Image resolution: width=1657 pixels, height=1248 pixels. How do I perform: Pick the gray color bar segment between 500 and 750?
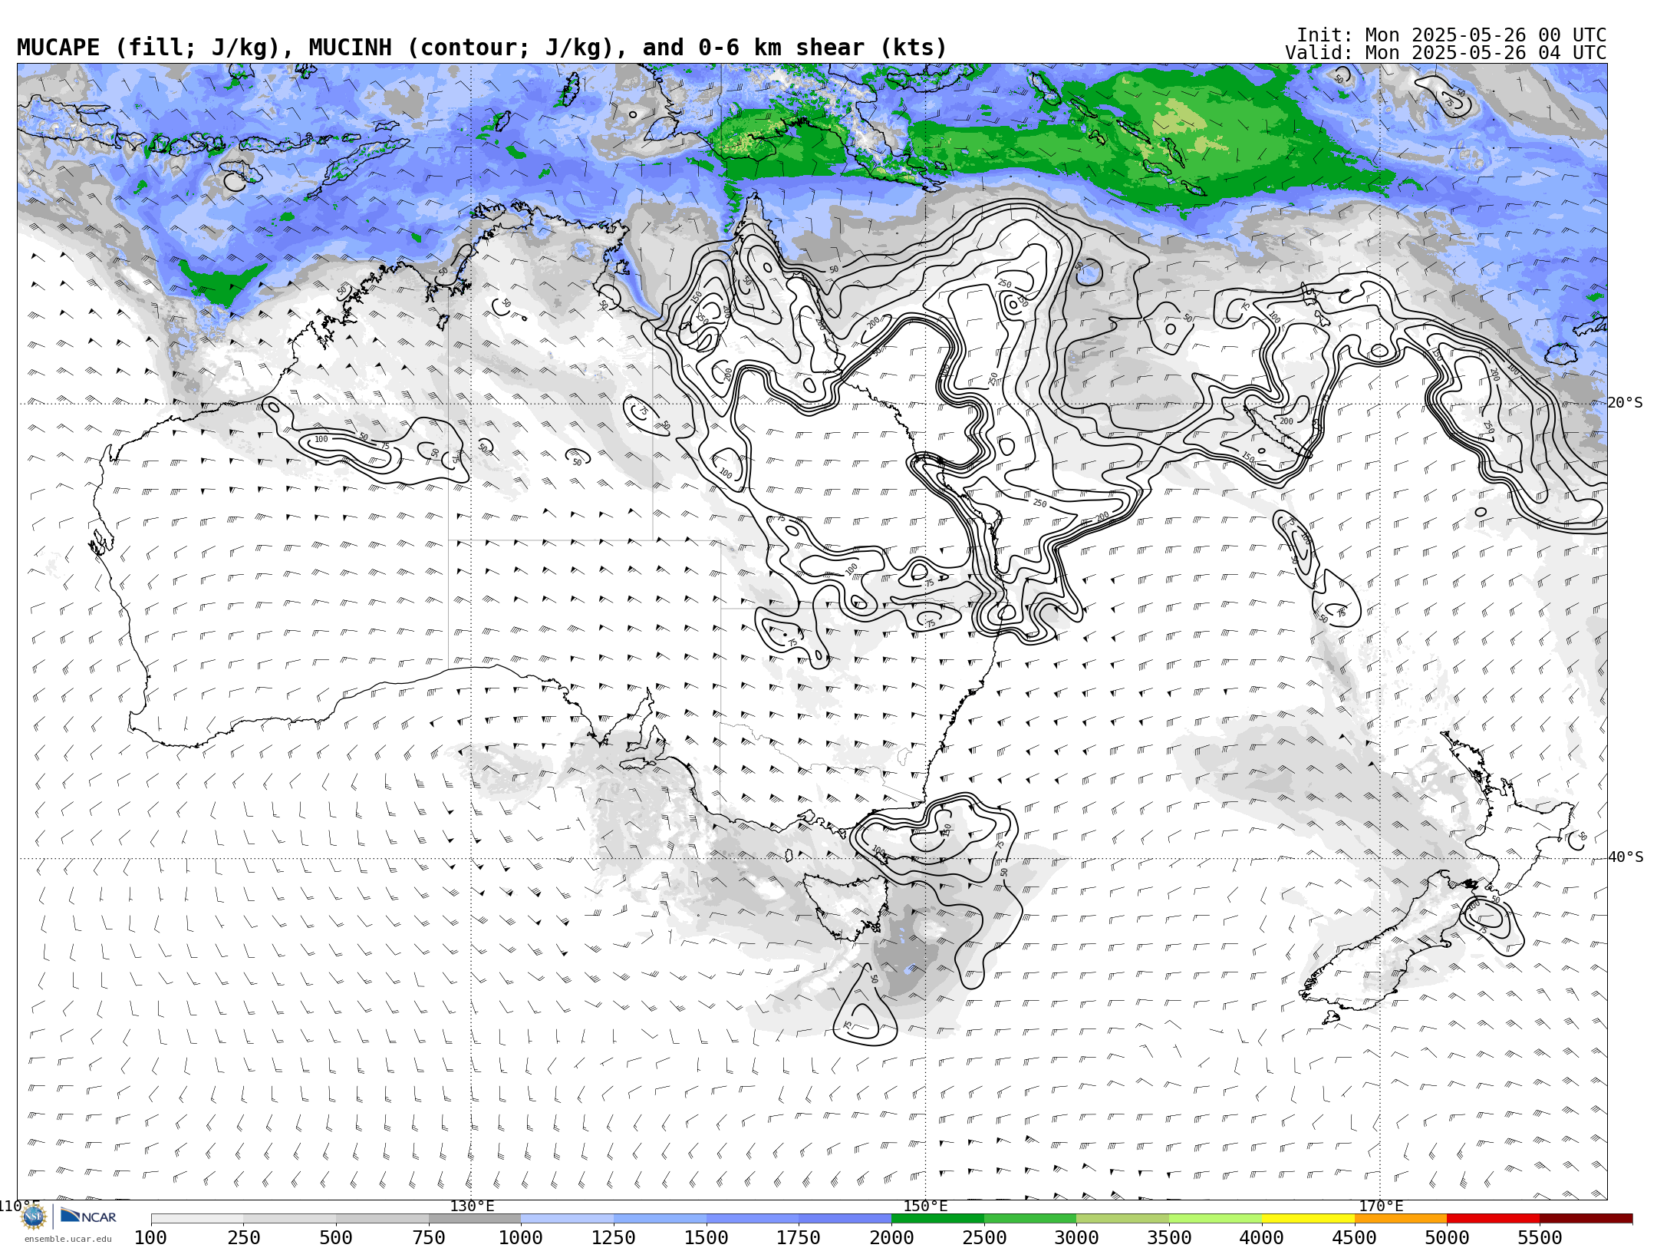382,1219
